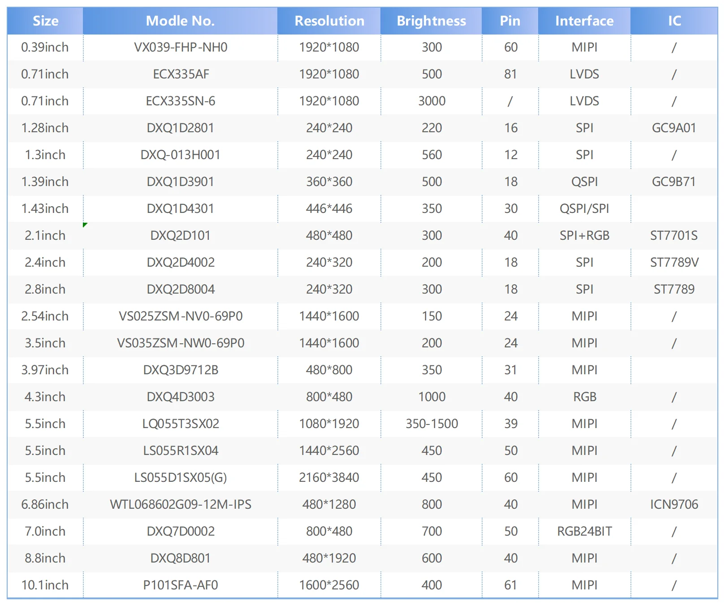Click the QSPI/SPI interface cell
This screenshot has width=725, height=606.
point(584,209)
